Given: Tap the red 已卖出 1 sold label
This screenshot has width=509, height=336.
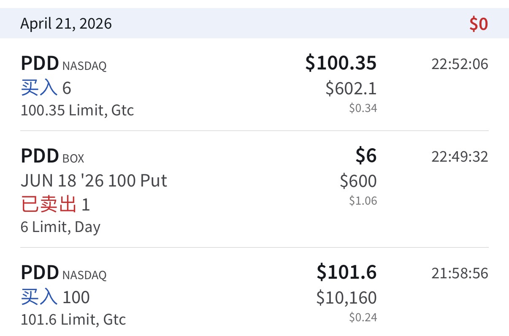Looking at the screenshot, I should [55, 205].
